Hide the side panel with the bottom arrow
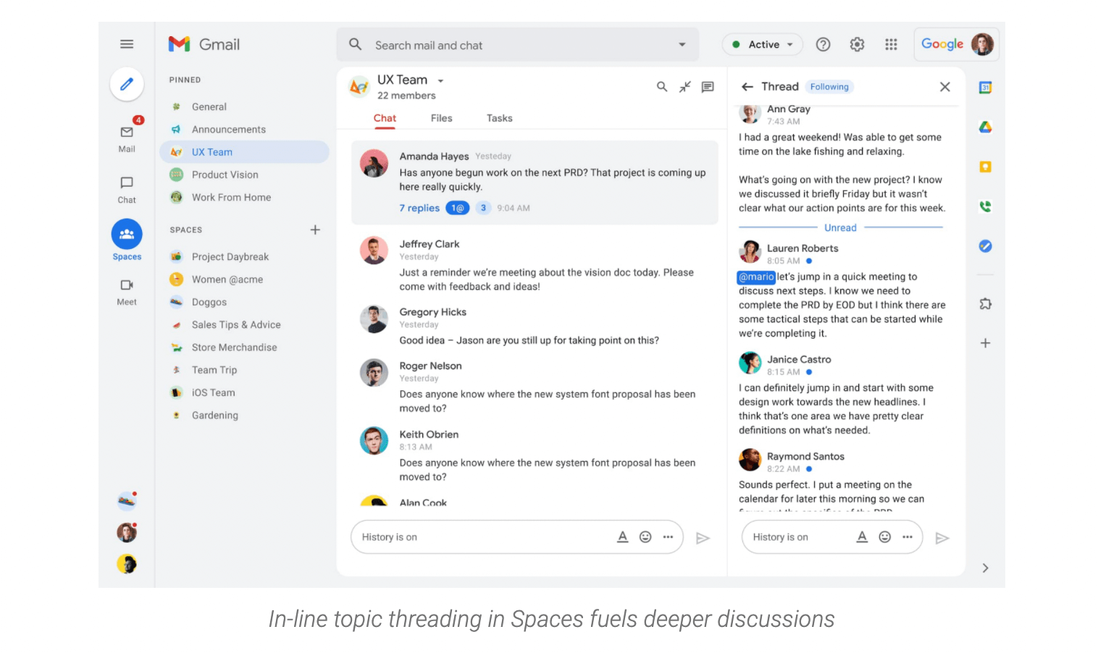The width and height of the screenshot is (1098, 653). 985,568
